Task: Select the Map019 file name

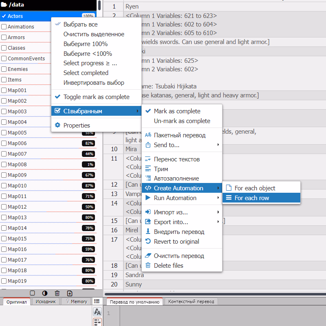Action: coord(17,281)
